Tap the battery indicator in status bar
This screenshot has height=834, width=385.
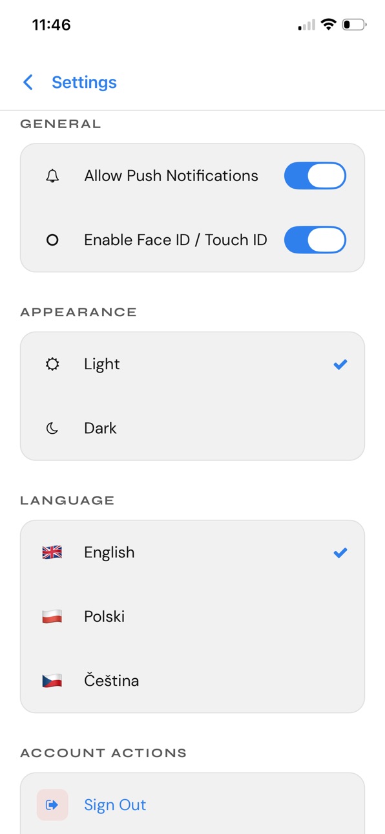click(x=355, y=25)
